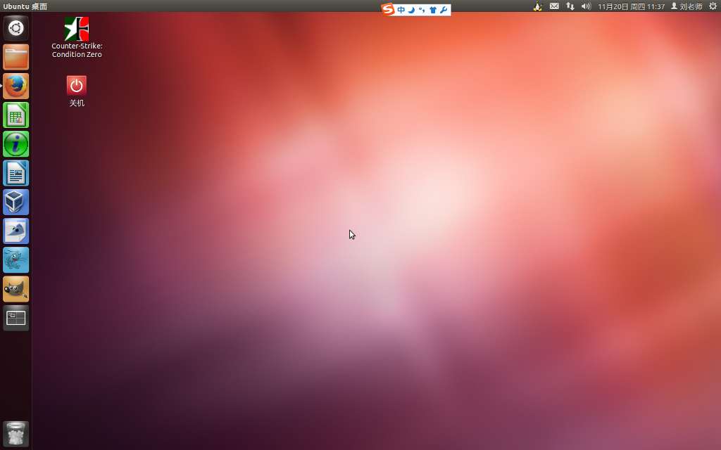The height and width of the screenshot is (450, 721).
Task: Open the Ubuntu Dash home launcher
Action: 15,28
